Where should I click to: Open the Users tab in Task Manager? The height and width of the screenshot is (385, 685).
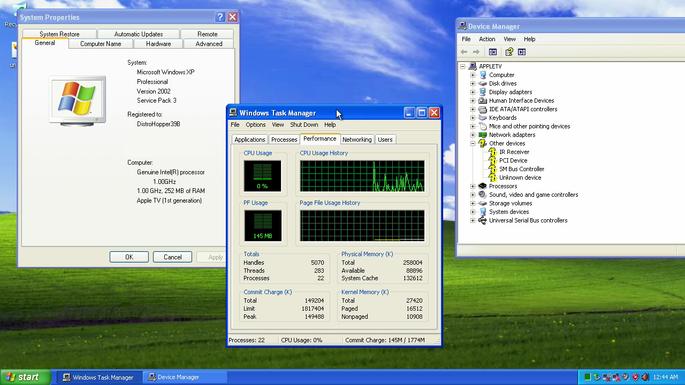point(385,140)
